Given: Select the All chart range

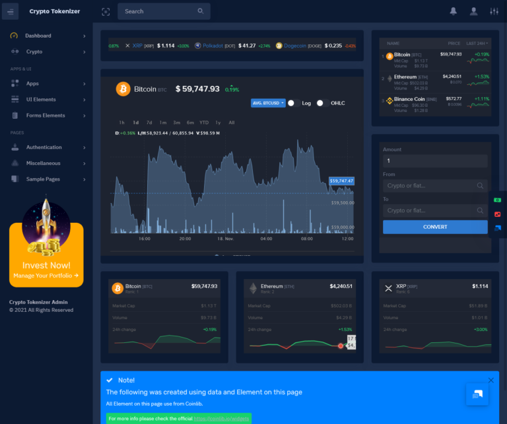Looking at the screenshot, I should point(232,123).
